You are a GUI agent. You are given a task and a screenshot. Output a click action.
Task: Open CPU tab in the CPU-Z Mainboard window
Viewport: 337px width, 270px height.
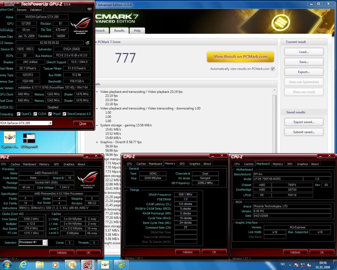[x=237, y=164]
